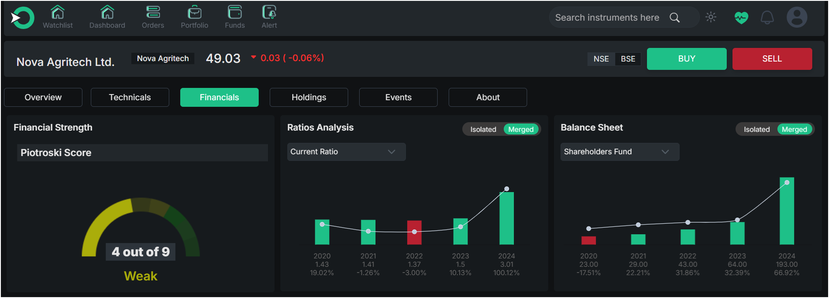This screenshot has width=829, height=298.
Task: Open the Watchlist icon
Action: pos(58,12)
